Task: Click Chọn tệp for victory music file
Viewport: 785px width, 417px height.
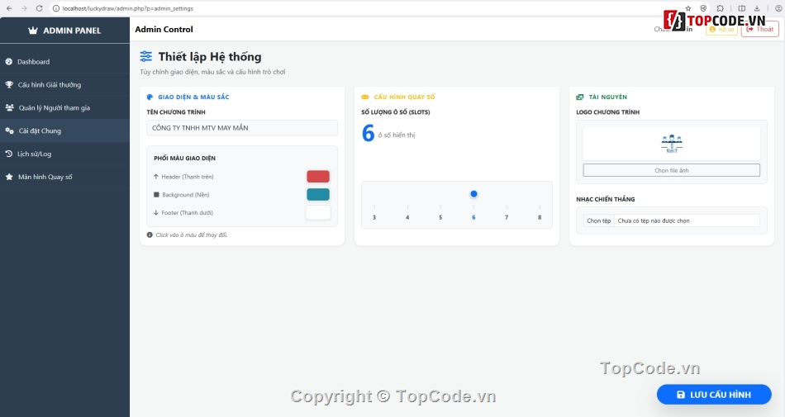Action: tap(598, 220)
